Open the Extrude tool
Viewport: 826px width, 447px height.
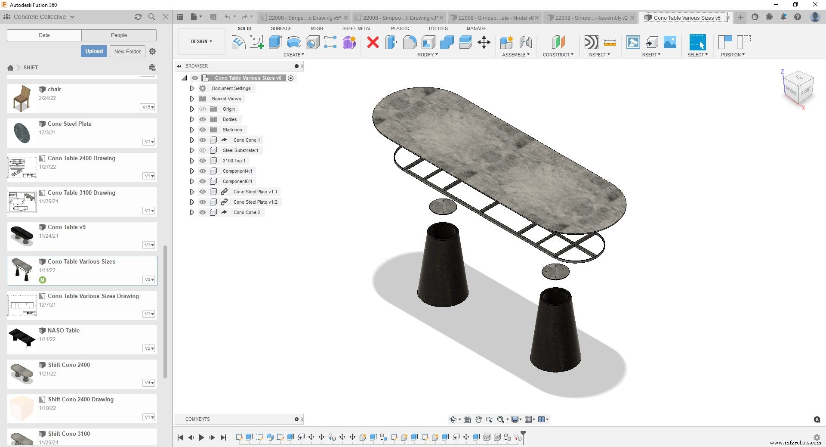tap(275, 43)
